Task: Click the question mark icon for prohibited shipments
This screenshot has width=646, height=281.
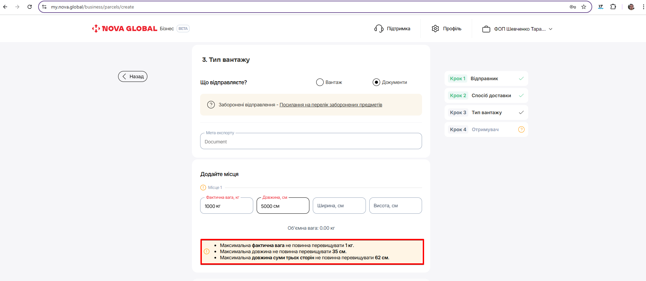Action: coord(211,105)
